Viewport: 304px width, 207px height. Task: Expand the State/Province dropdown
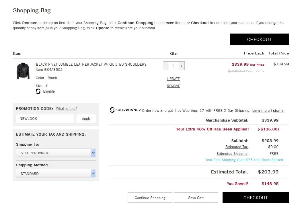[56, 153]
